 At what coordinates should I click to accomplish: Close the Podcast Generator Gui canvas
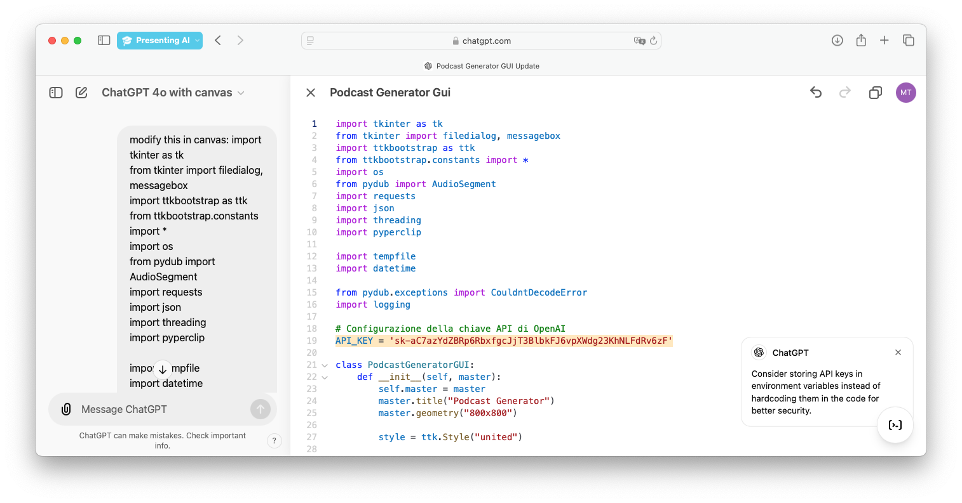[x=311, y=93]
